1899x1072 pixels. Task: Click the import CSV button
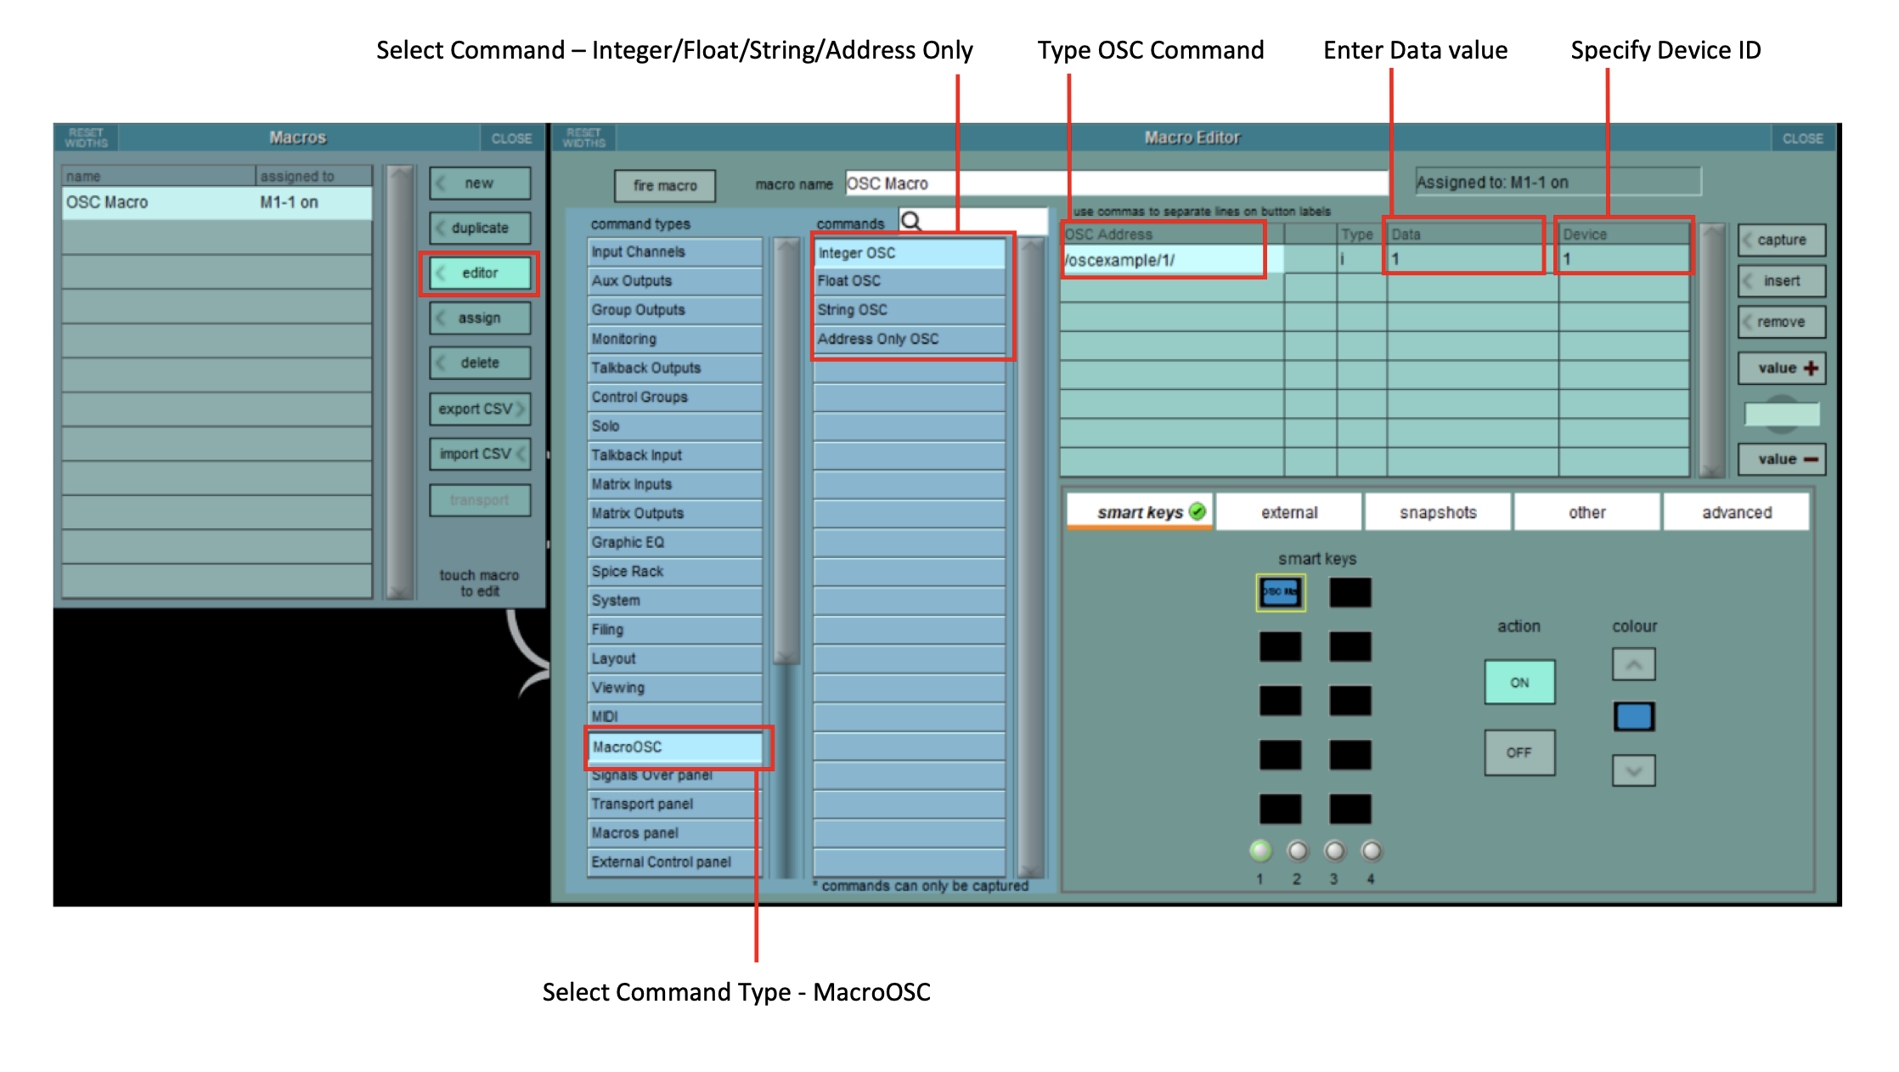tap(480, 454)
